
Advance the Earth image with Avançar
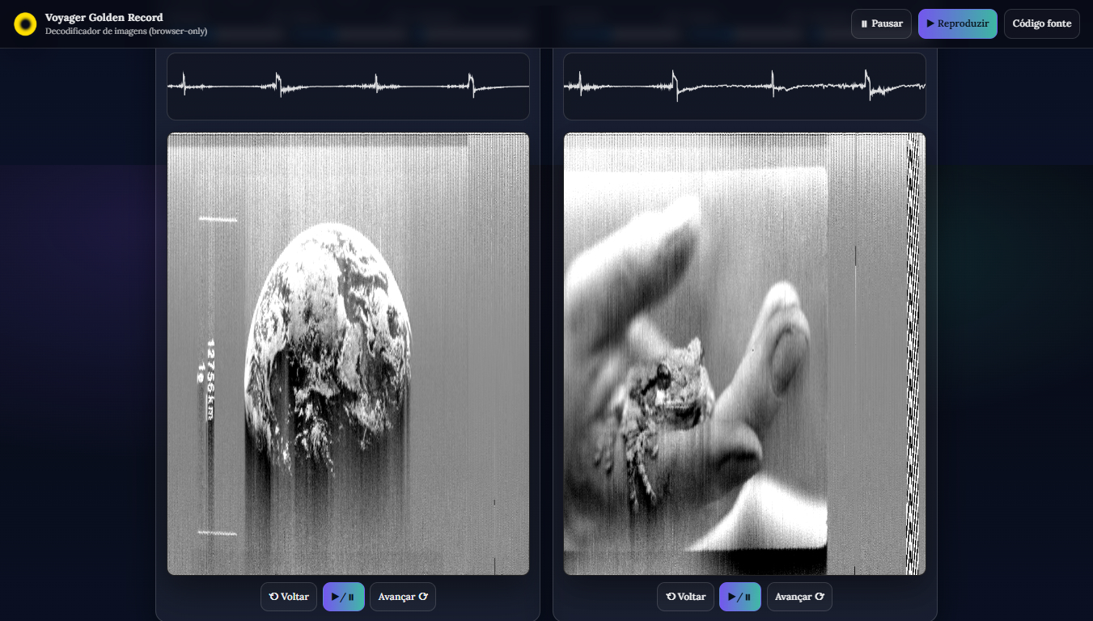(x=402, y=597)
